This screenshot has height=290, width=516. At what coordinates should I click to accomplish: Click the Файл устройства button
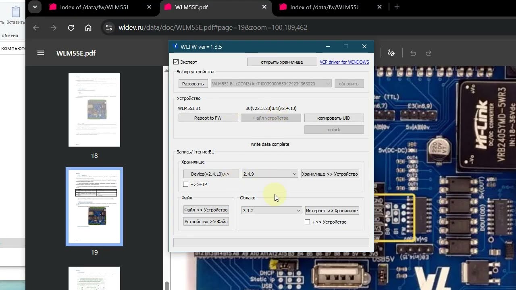271,118
